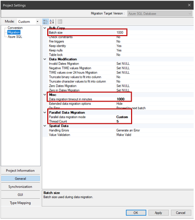Click the Yes value for Keep identity

click(119, 46)
